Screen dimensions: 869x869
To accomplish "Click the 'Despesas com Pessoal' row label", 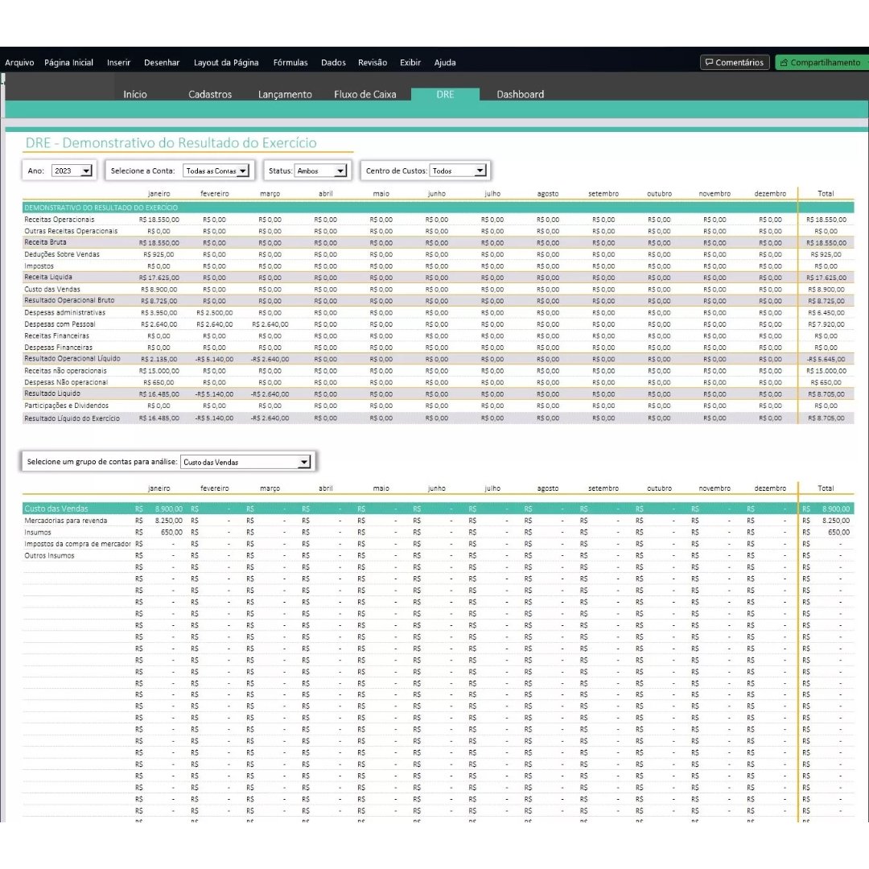I will point(60,324).
